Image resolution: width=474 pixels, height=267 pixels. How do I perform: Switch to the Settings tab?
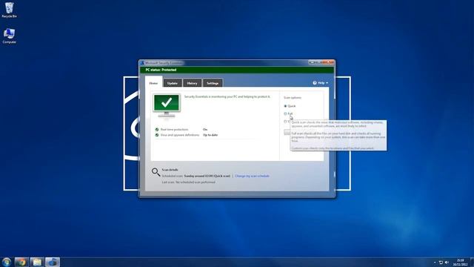(213, 83)
